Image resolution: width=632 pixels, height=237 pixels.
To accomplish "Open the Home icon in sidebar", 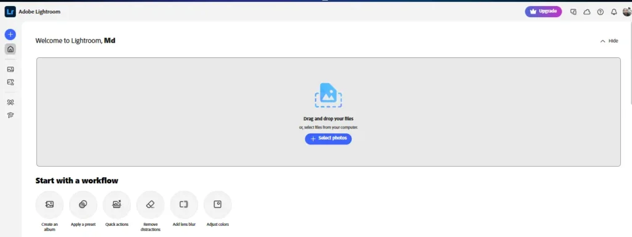I will coord(10,49).
